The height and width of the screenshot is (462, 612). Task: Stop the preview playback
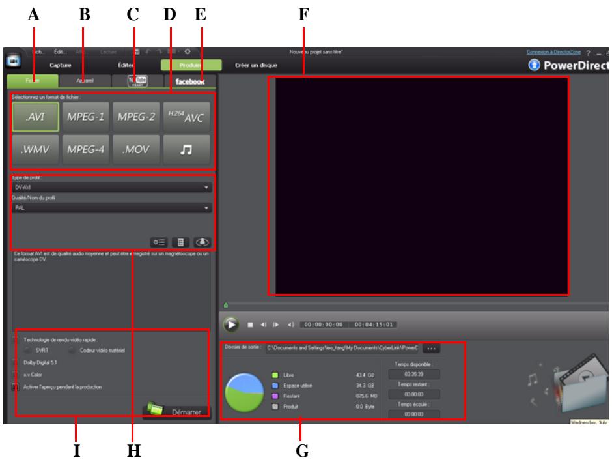[250, 325]
